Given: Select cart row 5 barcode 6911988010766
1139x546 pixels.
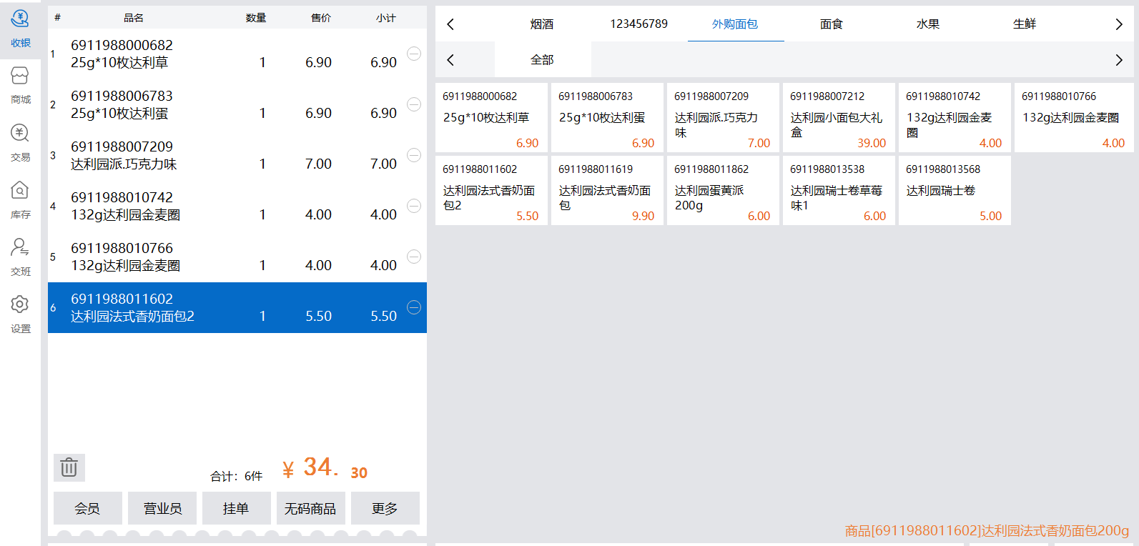Looking at the screenshot, I should pos(237,257).
